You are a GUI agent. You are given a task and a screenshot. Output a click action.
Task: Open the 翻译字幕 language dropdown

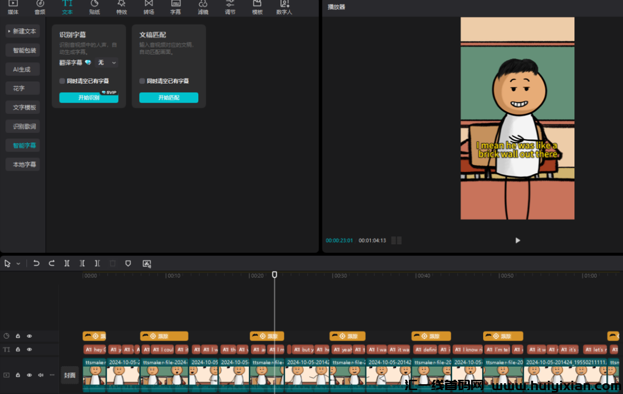coord(107,63)
